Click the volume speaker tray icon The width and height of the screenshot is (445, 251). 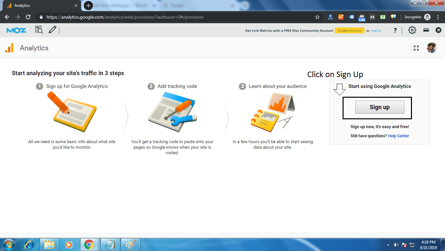[x=396, y=245]
